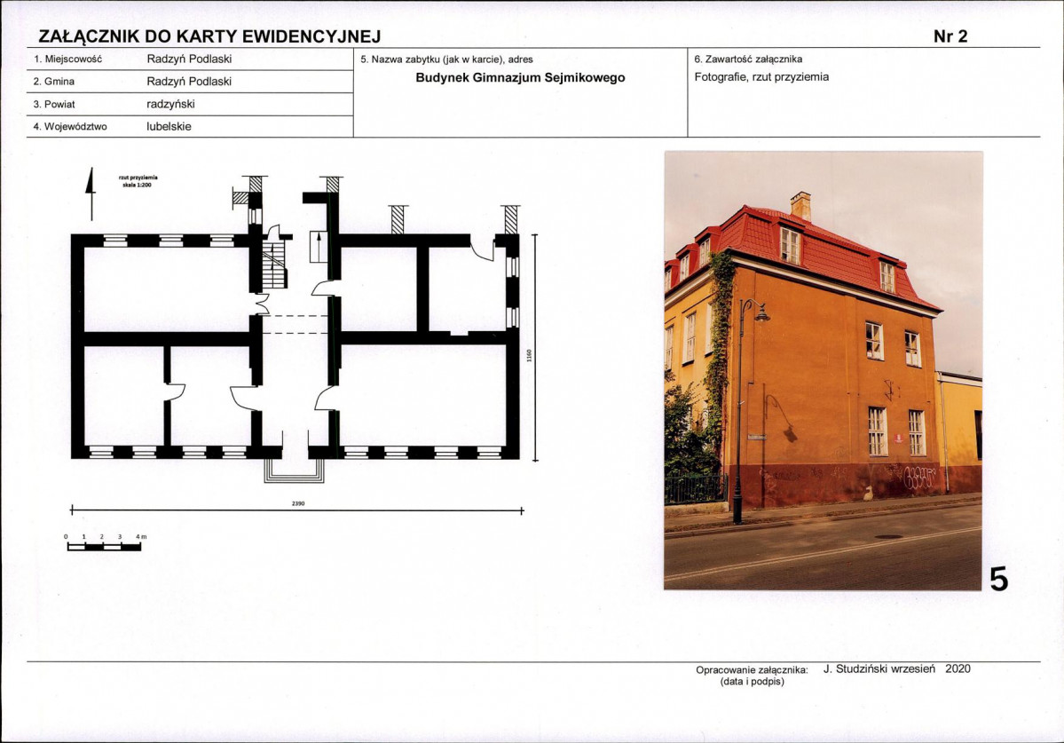
Task: Select the '2. Gmina' label
Action: click(54, 82)
